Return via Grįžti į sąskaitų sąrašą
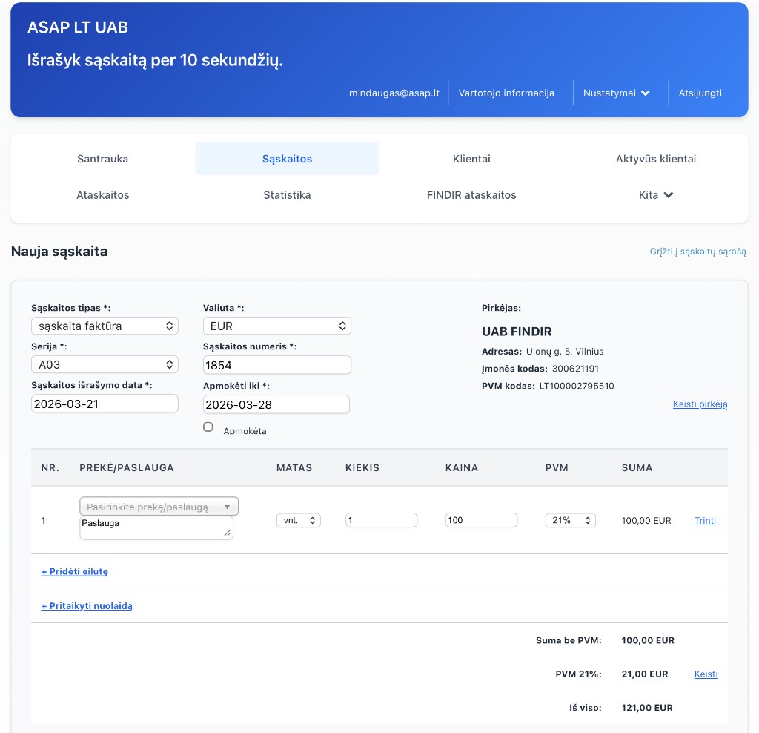Image resolution: width=759 pixels, height=733 pixels. coord(697,252)
